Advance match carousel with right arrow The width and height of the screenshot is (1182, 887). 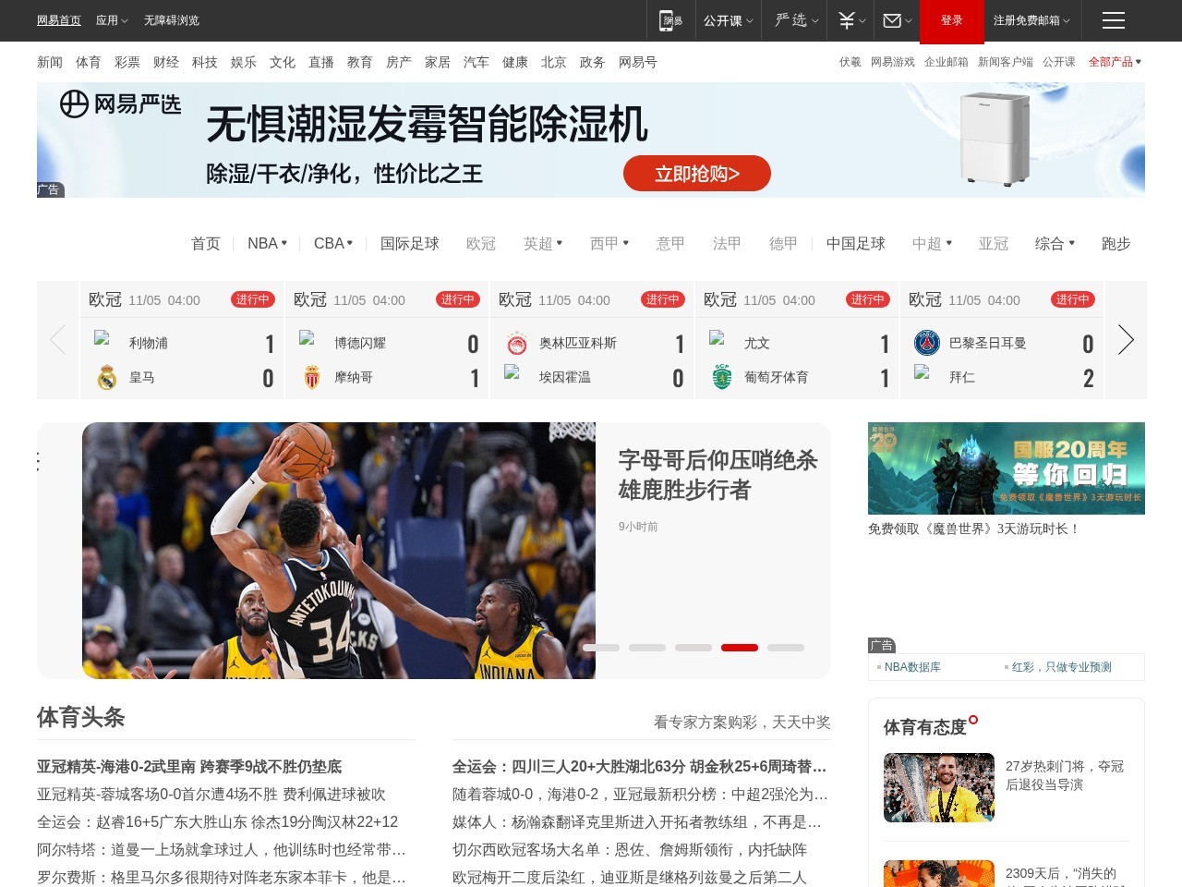pyautogui.click(x=1126, y=339)
